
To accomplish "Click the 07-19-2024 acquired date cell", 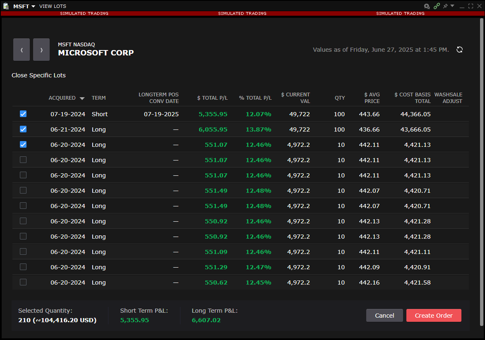I will 68,114.
